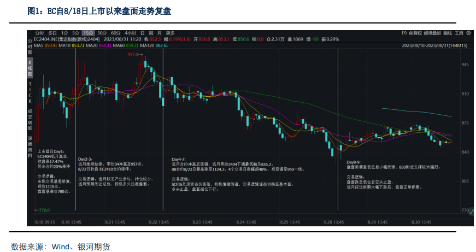Click the MA5 850.9 indicator label
476x252 pixels.
45,45
